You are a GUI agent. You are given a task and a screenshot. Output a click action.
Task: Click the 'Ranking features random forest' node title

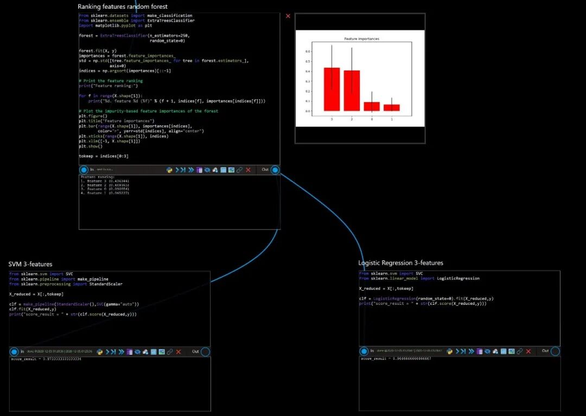tap(123, 7)
